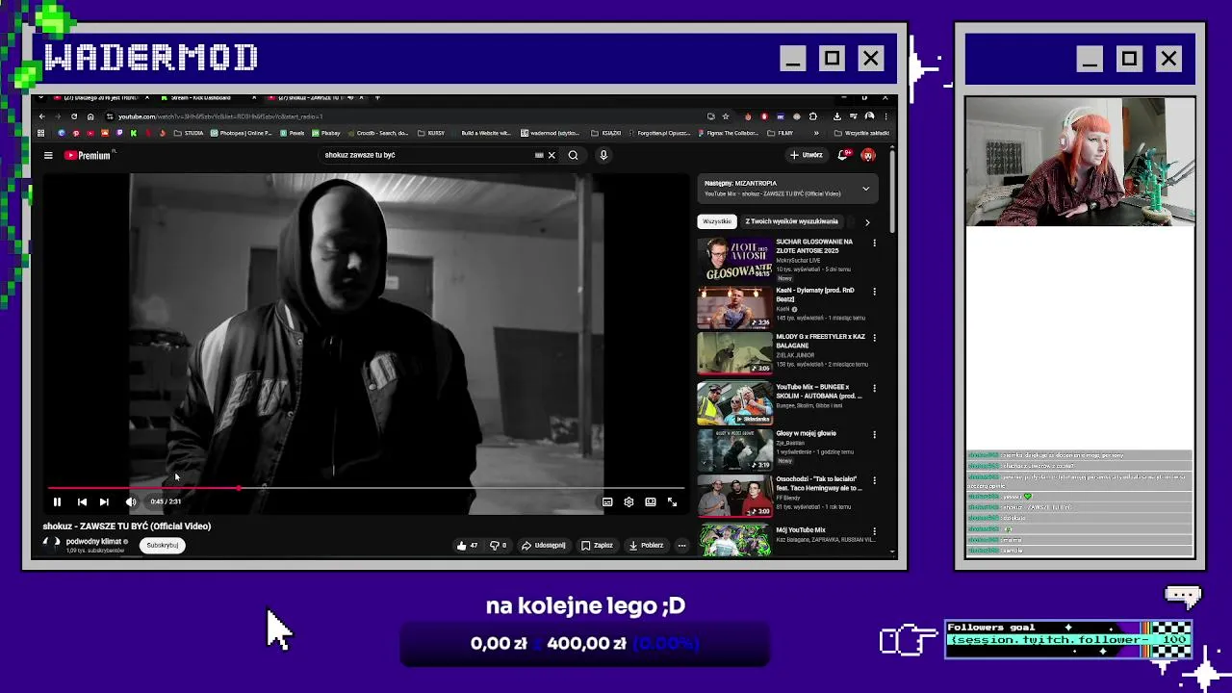Toggle subtitles in the video player
The height and width of the screenshot is (693, 1232).
coord(607,501)
